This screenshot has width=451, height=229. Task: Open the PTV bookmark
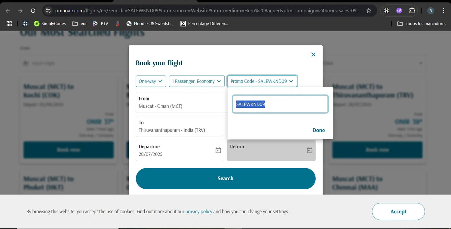point(100,23)
